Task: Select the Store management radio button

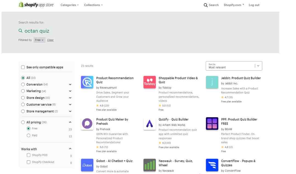Action: [23, 111]
